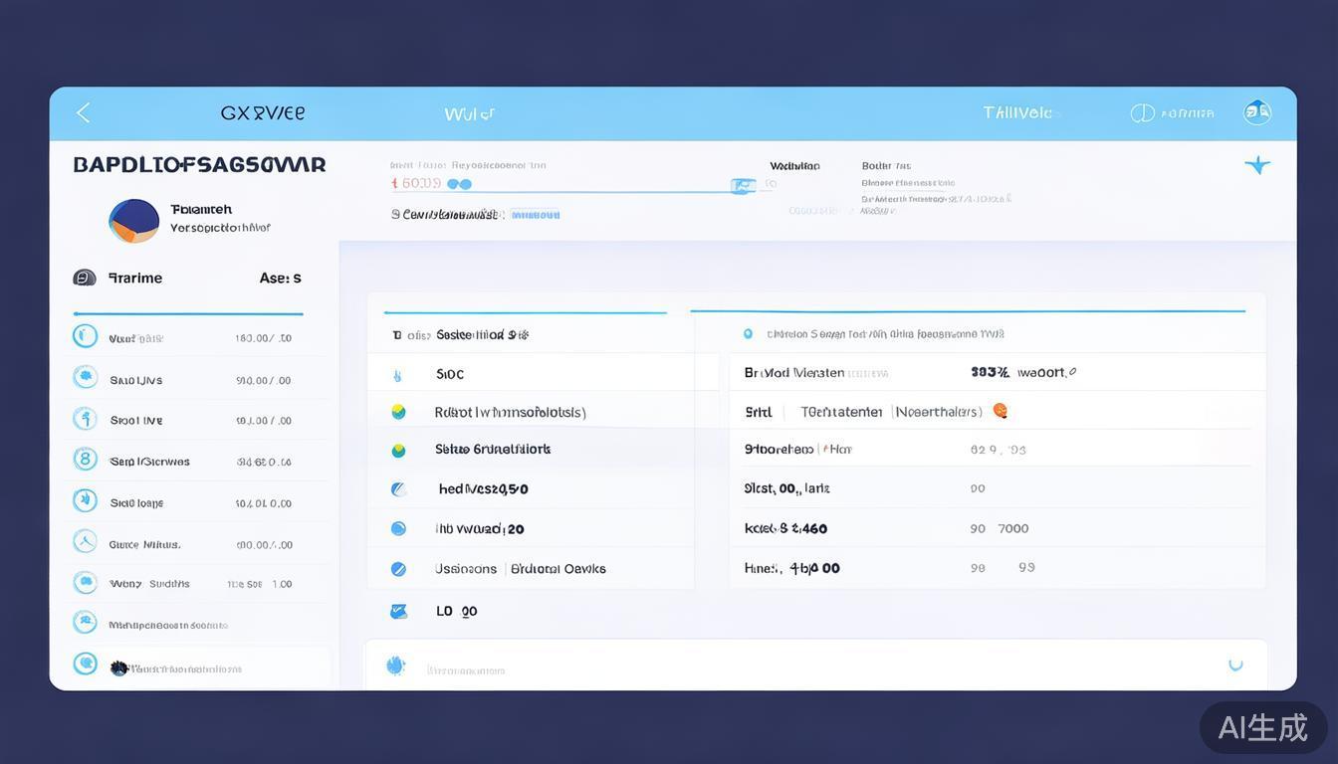
Task: Click the striped circle icon beside "Usanoons"
Action: coord(398,569)
